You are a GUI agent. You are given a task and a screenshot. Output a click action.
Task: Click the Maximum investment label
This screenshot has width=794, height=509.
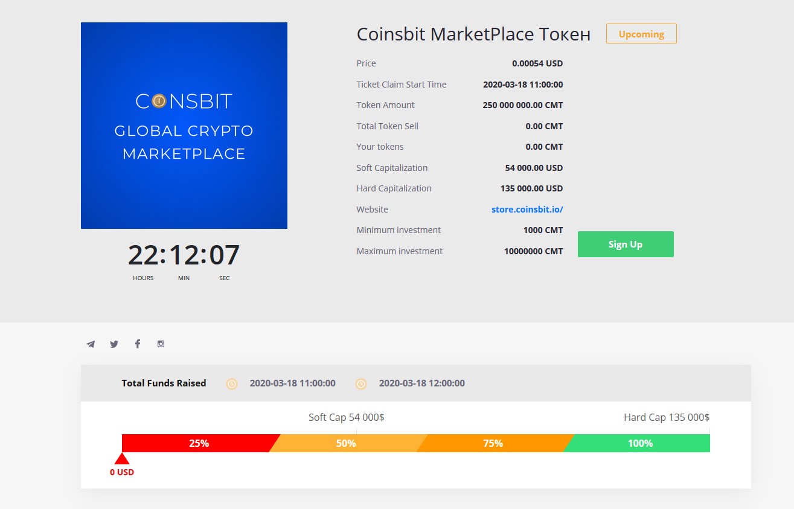tap(399, 251)
